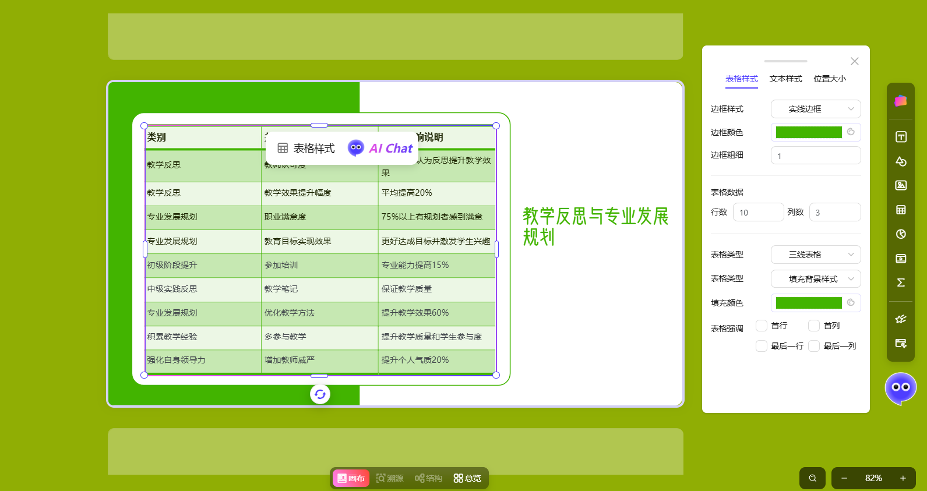Click the sigma formula icon

pyautogui.click(x=901, y=282)
